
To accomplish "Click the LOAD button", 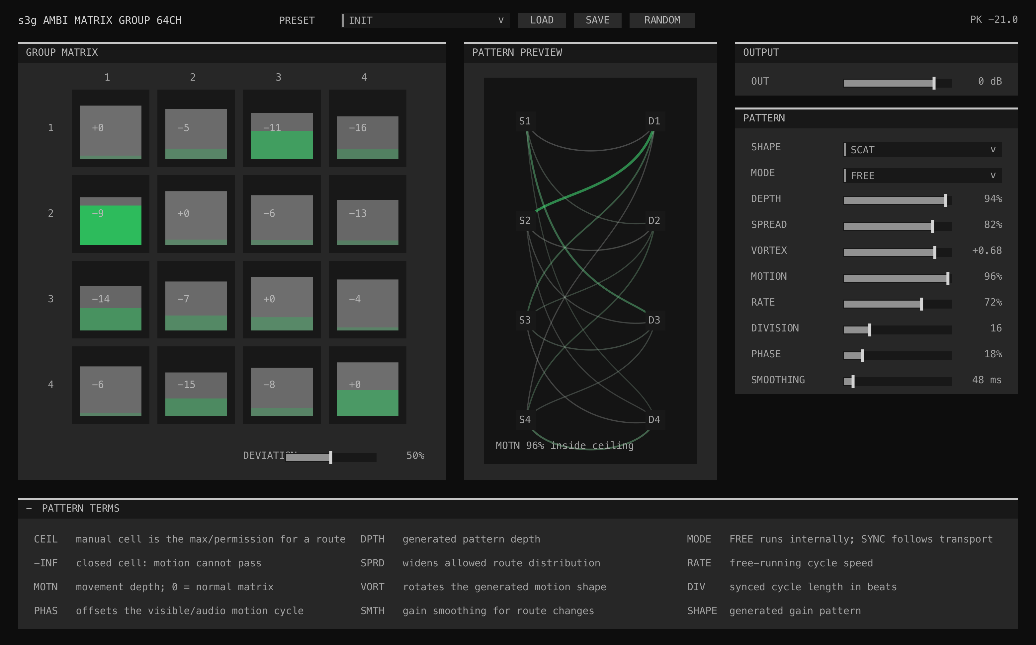I will (x=542, y=20).
